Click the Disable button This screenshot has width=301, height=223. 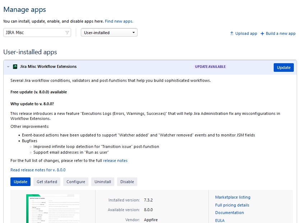127,182
